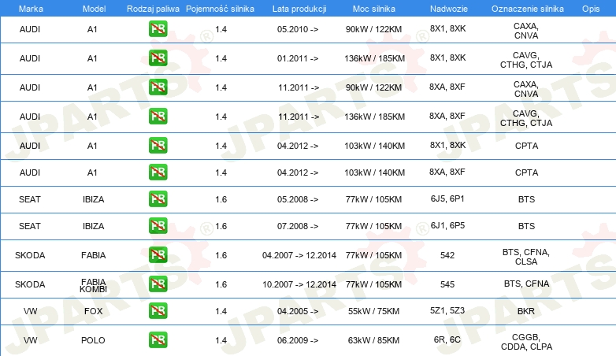The image size is (616, 356).
Task: Click body code 545 cell
Action: tap(447, 284)
